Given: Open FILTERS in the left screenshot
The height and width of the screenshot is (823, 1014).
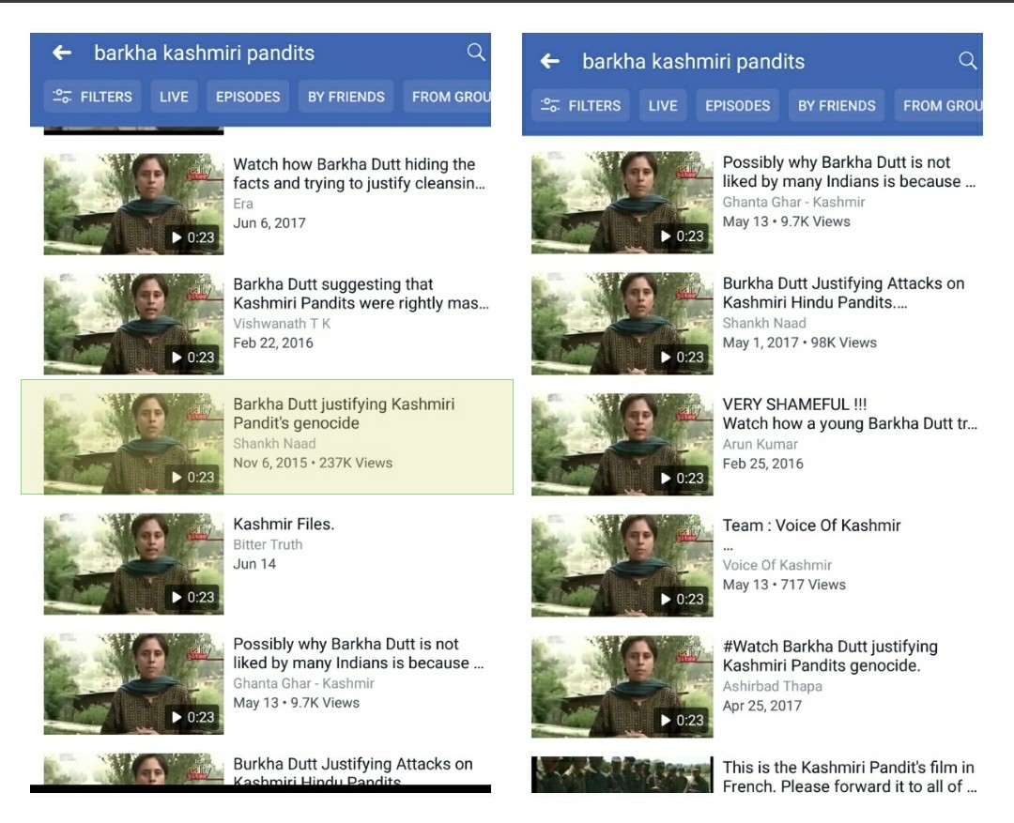Looking at the screenshot, I should tap(92, 97).
